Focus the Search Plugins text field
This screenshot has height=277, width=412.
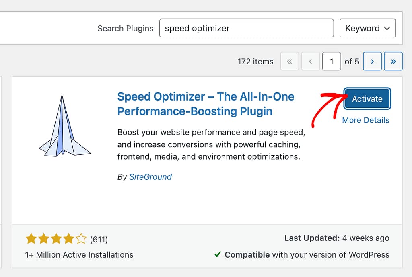tap(246, 28)
